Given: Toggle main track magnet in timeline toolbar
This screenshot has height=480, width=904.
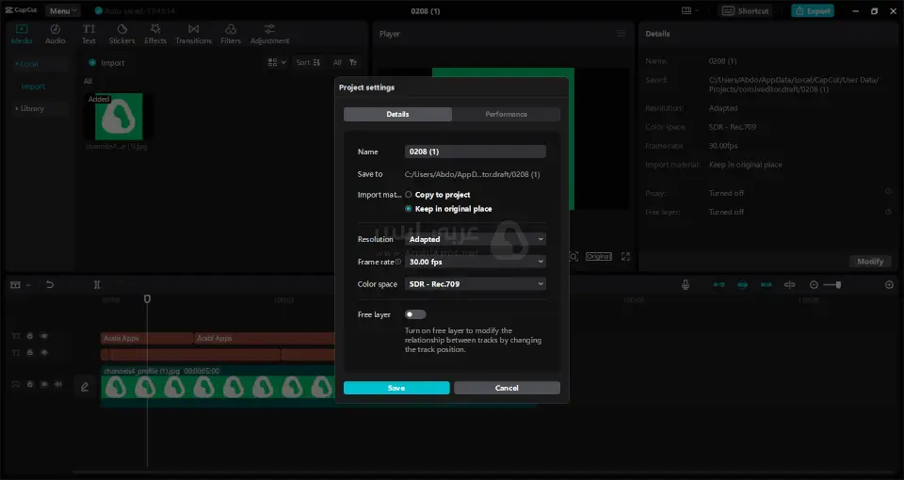Looking at the screenshot, I should tap(718, 284).
